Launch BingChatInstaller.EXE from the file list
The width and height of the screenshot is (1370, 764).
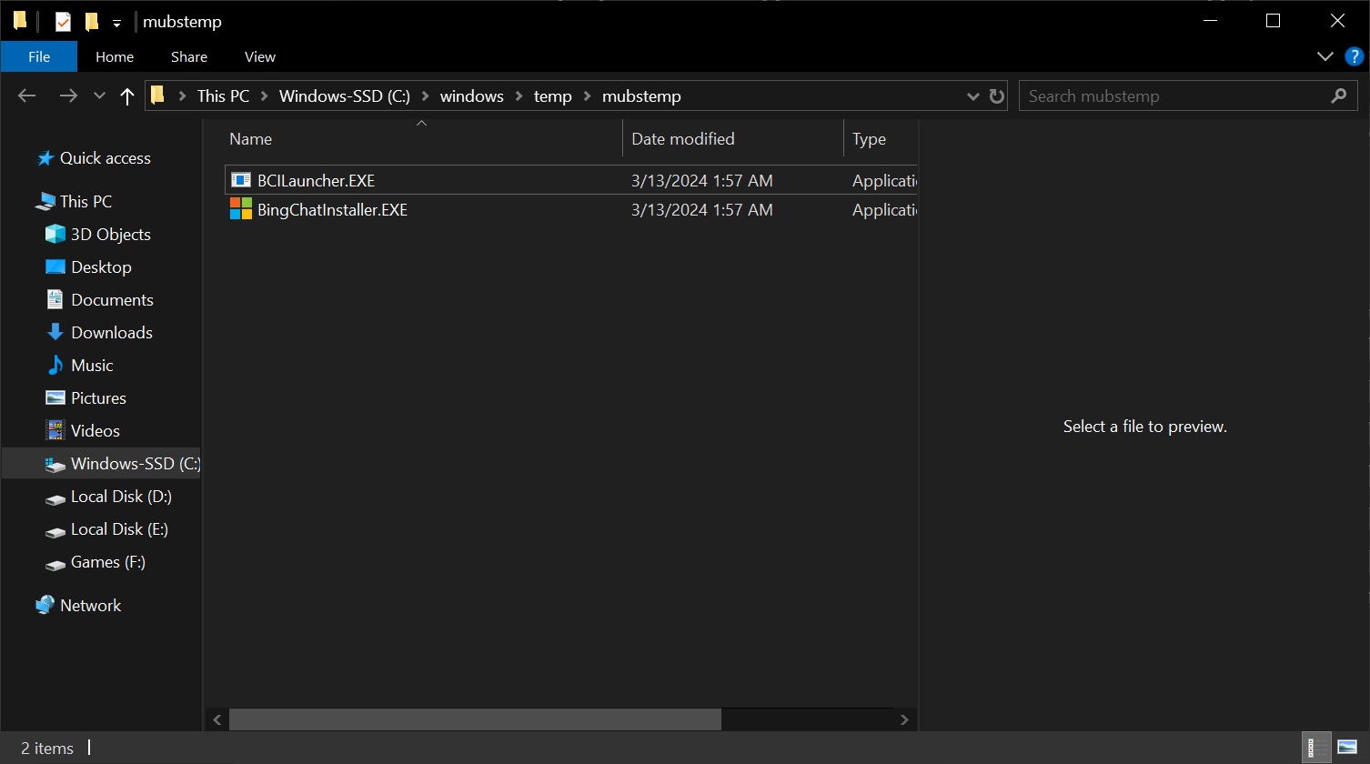click(x=331, y=209)
